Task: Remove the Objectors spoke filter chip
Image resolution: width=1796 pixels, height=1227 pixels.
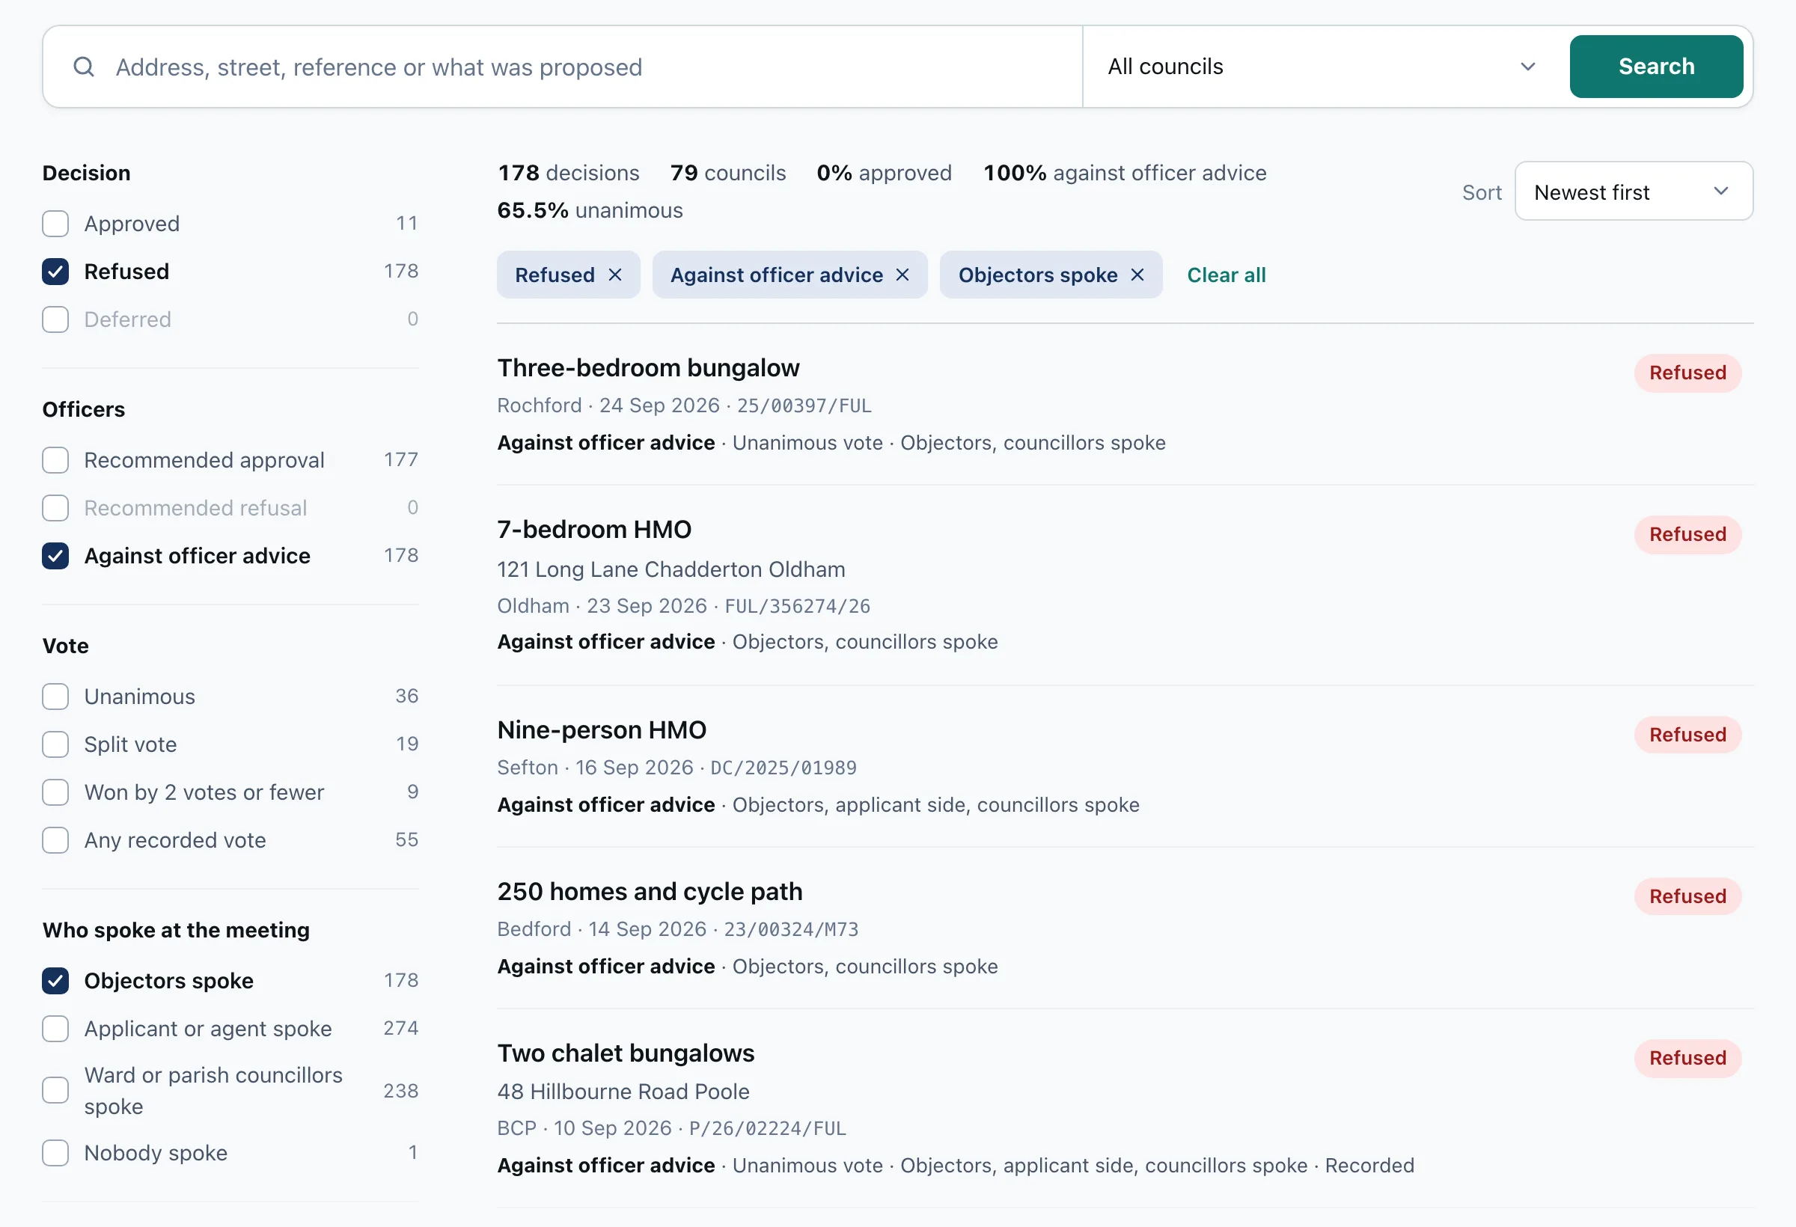Action: tap(1137, 275)
